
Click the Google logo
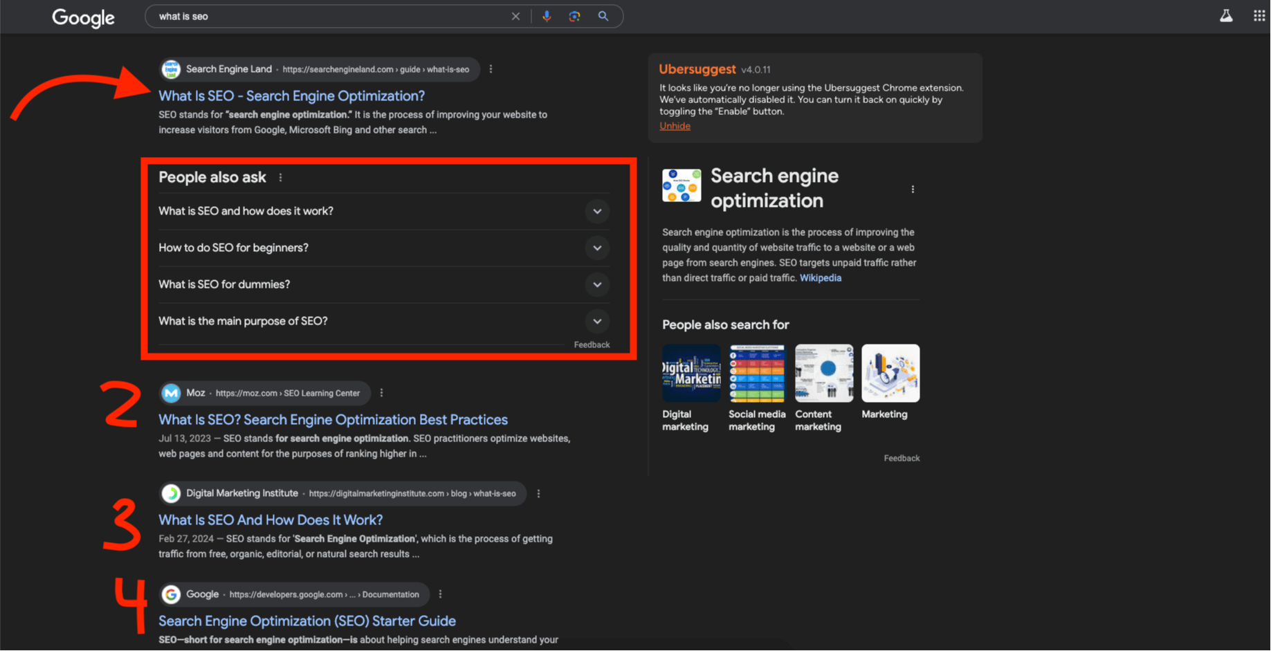(83, 17)
